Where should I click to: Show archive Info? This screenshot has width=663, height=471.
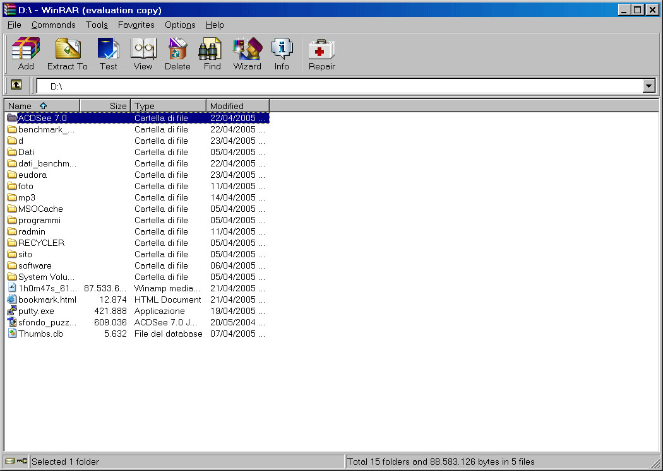tap(282, 49)
